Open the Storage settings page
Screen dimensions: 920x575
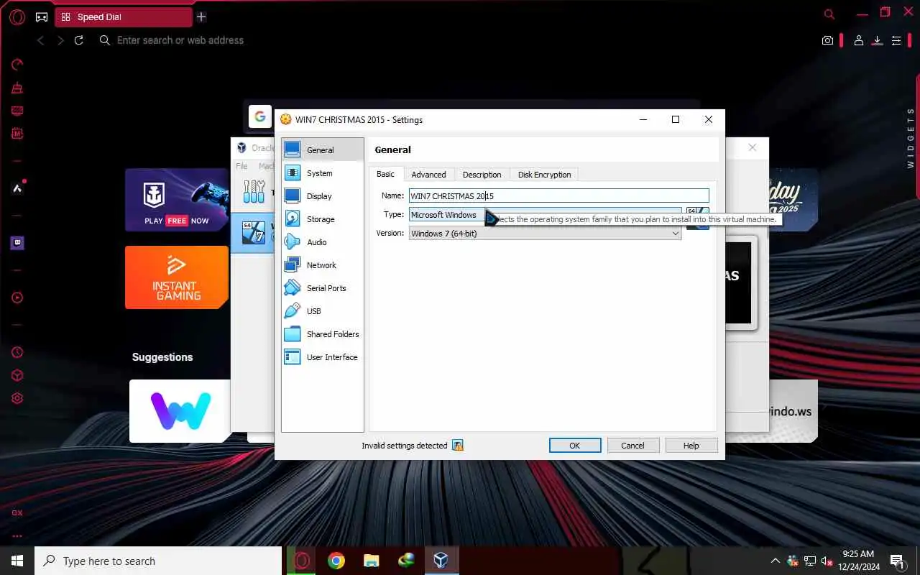pyautogui.click(x=322, y=219)
